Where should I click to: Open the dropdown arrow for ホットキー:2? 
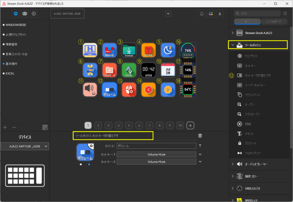pos(200,161)
